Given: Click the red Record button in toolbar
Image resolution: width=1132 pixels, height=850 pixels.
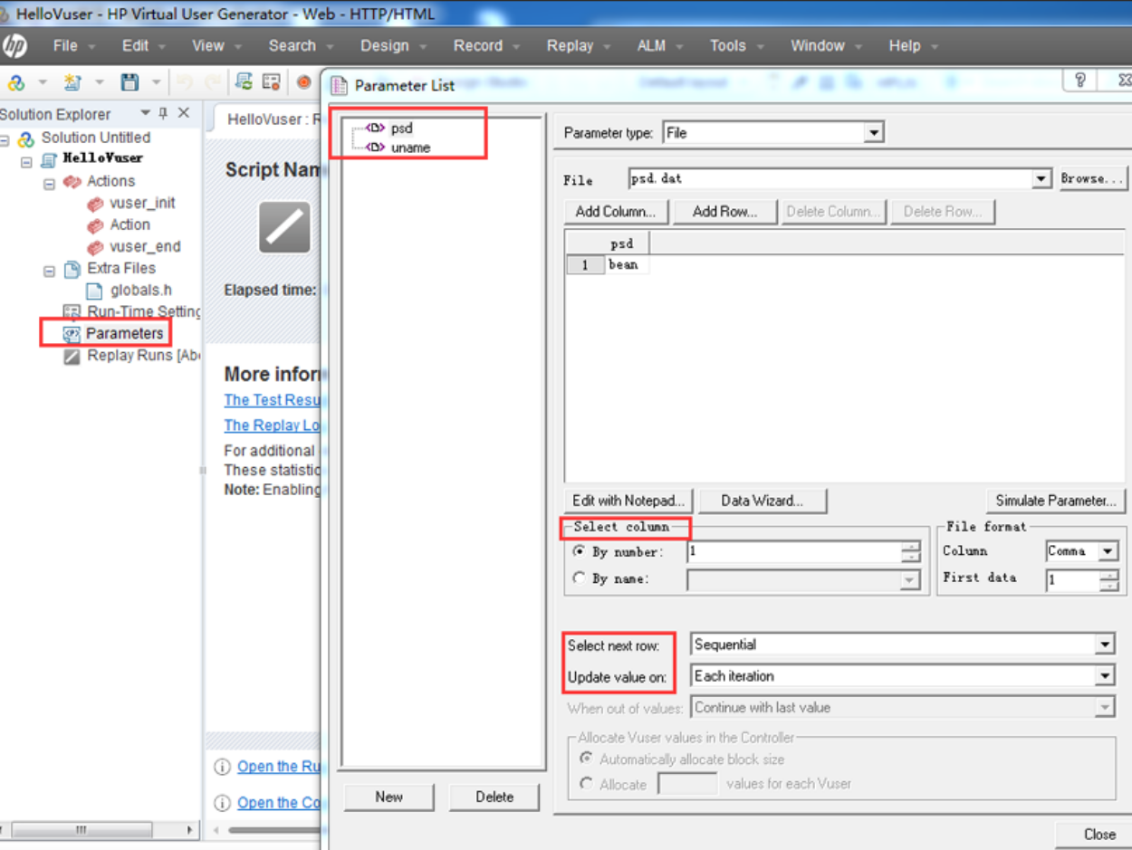Looking at the screenshot, I should (303, 82).
